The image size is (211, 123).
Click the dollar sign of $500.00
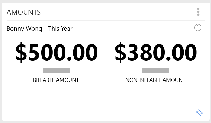(21, 52)
